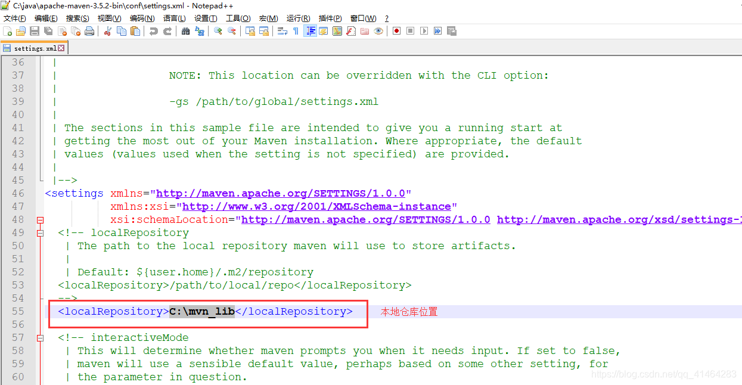Undo the last edit with the Undo arrow
742x385 pixels.
[154, 31]
